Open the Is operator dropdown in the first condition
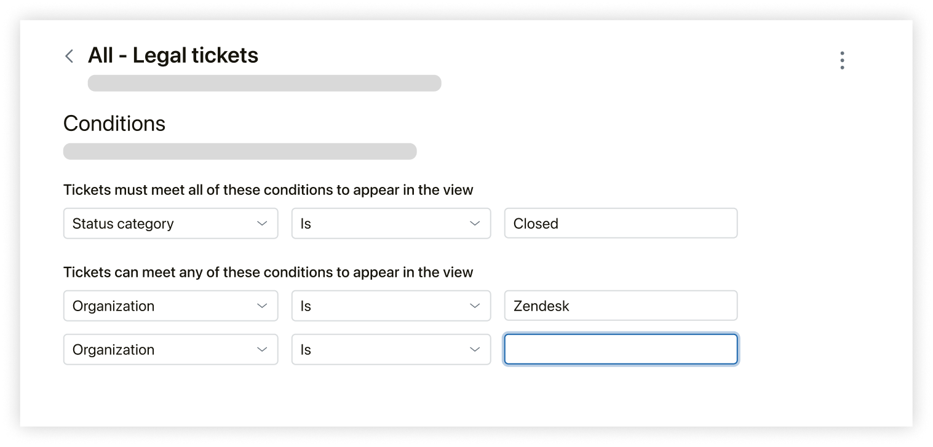933x447 pixels. tap(391, 223)
